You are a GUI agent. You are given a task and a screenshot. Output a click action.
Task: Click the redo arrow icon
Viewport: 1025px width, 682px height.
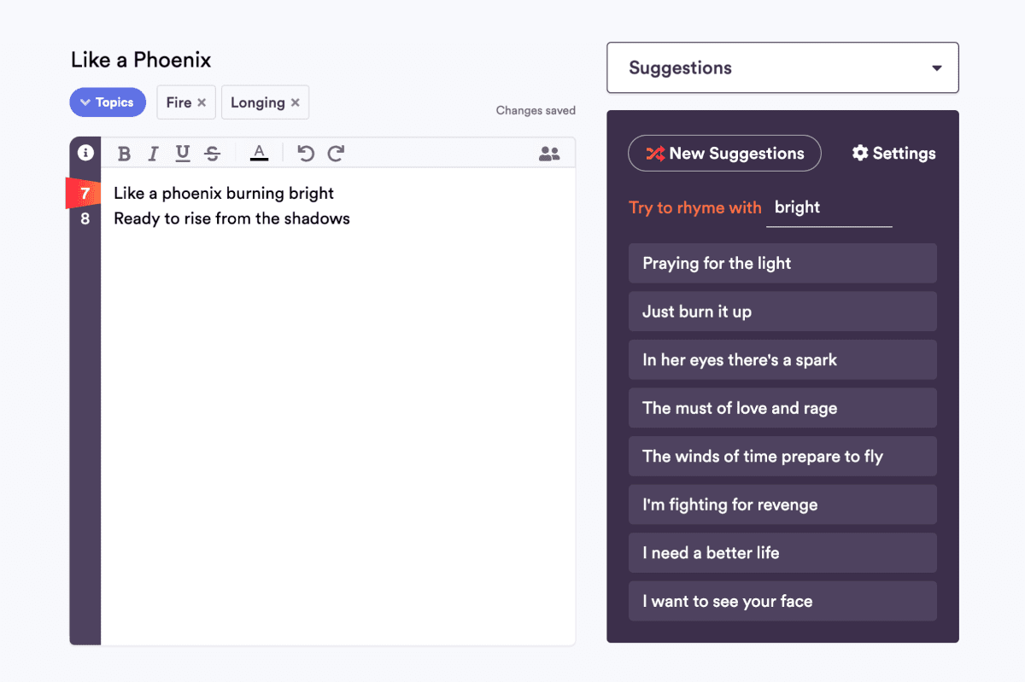(336, 154)
